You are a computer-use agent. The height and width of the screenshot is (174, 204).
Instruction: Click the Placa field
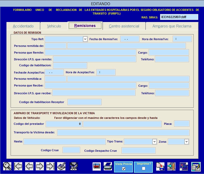click(x=182, y=124)
